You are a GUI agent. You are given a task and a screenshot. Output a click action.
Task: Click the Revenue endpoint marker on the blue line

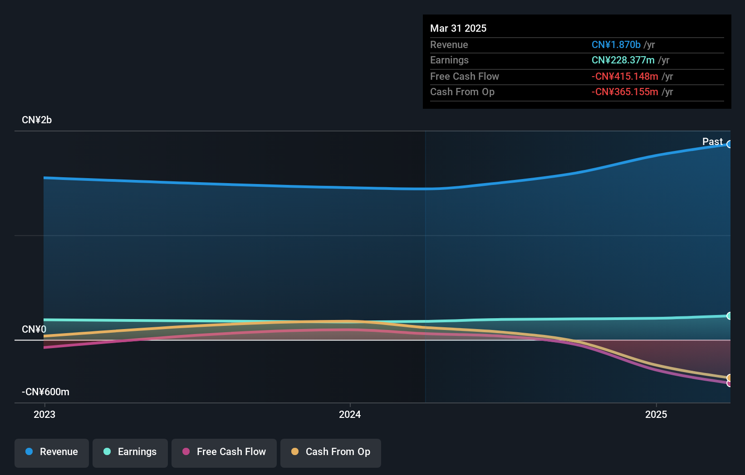point(730,144)
